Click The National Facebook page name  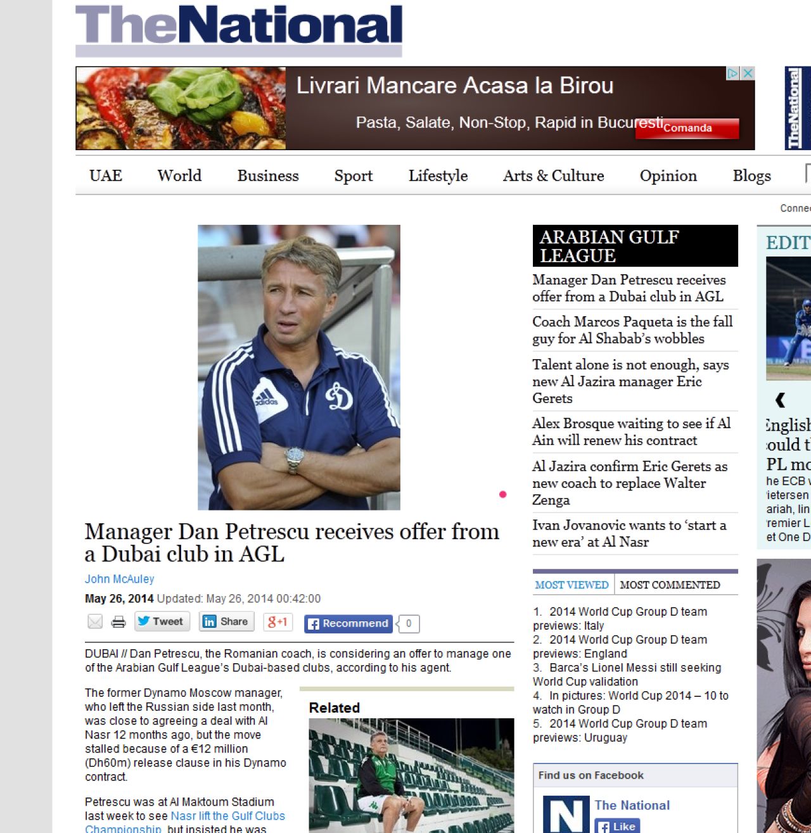tap(632, 805)
